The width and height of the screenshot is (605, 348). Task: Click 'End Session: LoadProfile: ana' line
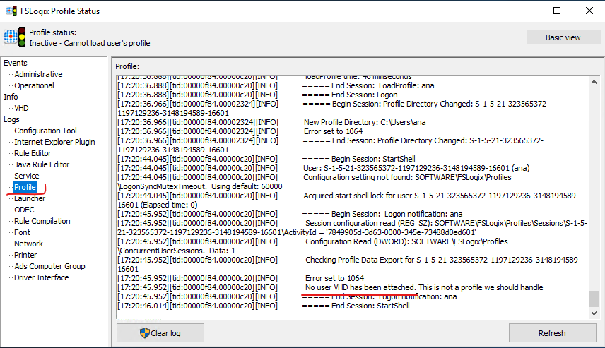(276, 85)
